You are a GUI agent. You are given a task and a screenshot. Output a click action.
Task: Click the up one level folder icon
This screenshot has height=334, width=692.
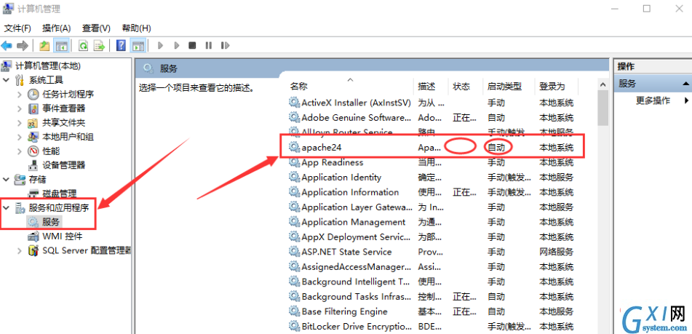pos(44,45)
